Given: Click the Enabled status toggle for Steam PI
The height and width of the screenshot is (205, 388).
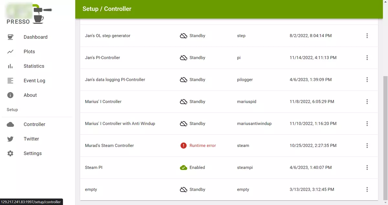Looking at the screenshot, I should pos(183,167).
